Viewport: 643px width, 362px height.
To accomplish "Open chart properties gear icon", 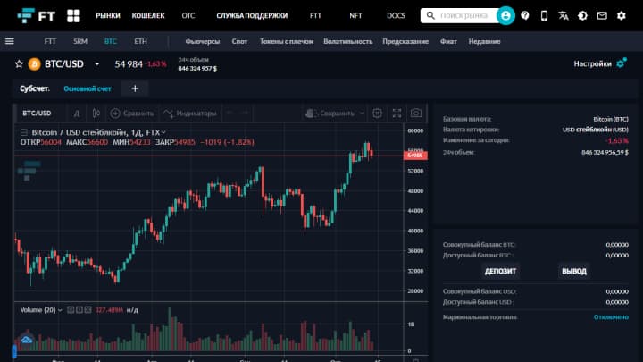I will [377, 114].
